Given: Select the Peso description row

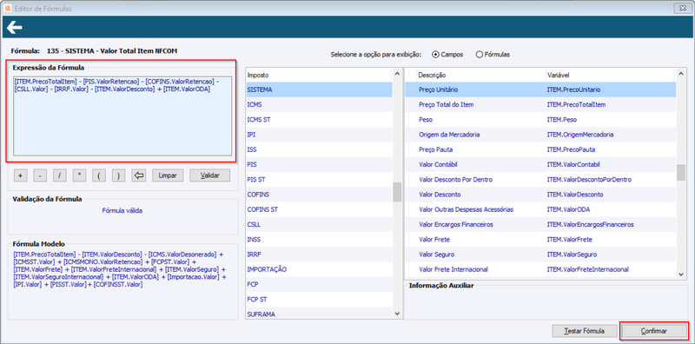Looking at the screenshot, I should (x=540, y=120).
